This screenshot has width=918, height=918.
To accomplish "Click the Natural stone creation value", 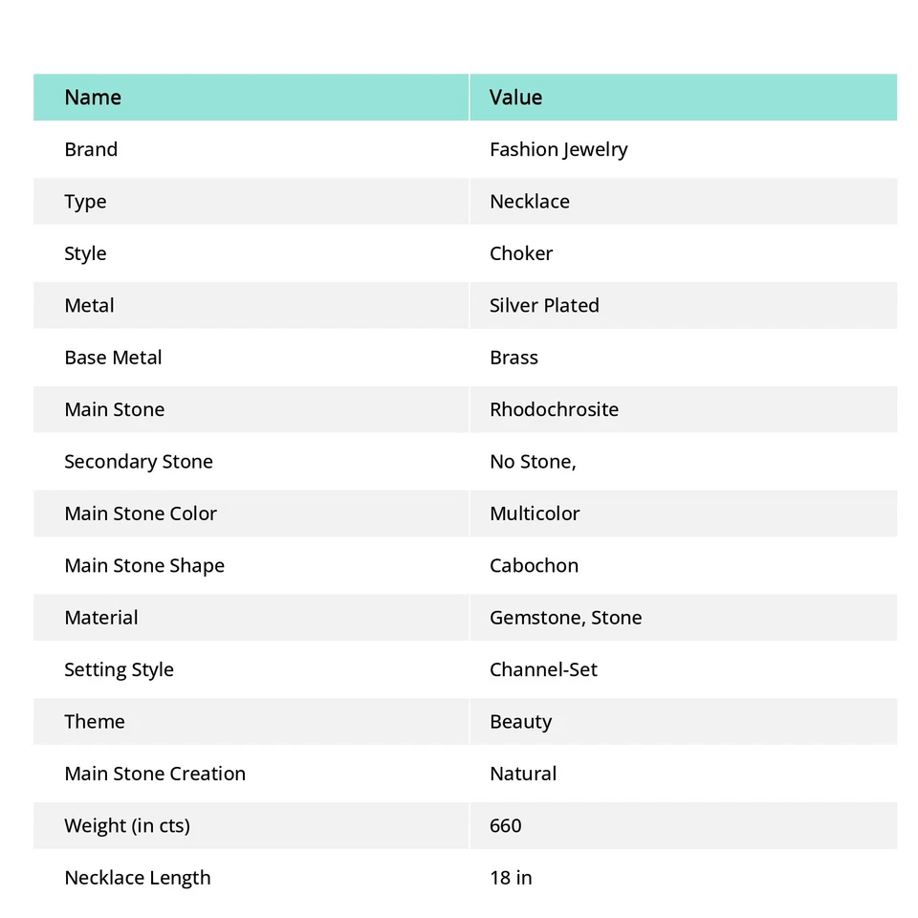I will [523, 774].
